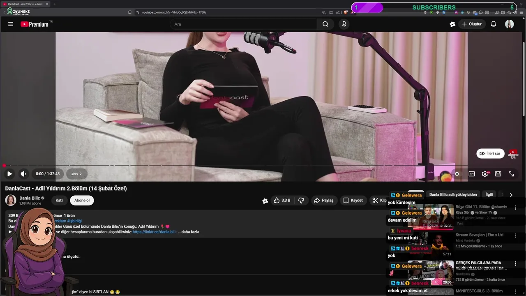Open the notifications bell

coord(494,24)
